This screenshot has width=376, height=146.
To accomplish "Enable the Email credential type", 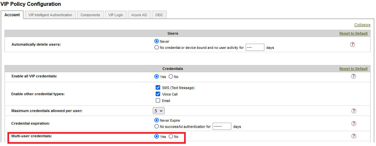I will click(158, 100).
